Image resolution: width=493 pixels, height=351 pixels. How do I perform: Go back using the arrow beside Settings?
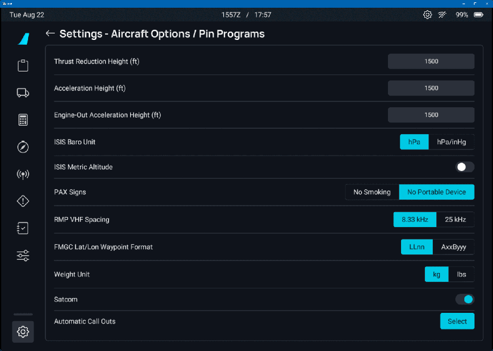click(x=50, y=34)
